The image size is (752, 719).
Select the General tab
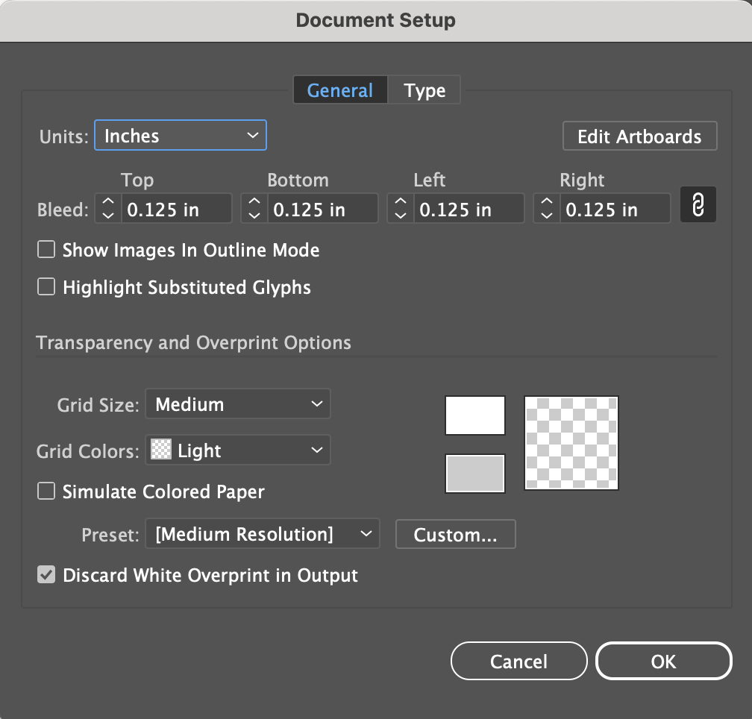click(339, 90)
